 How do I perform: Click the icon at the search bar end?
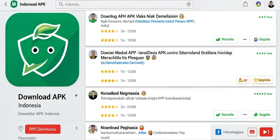click(188, 4)
